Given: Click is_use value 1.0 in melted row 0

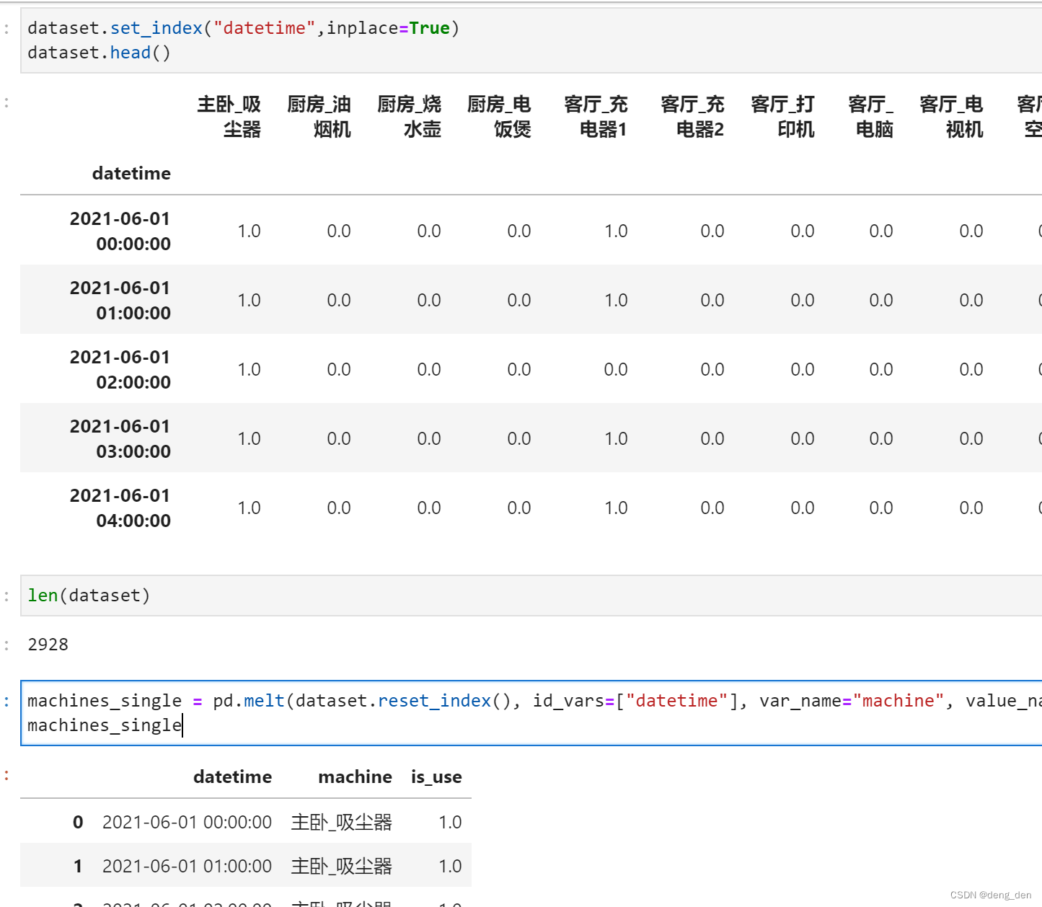Looking at the screenshot, I should coord(450,822).
